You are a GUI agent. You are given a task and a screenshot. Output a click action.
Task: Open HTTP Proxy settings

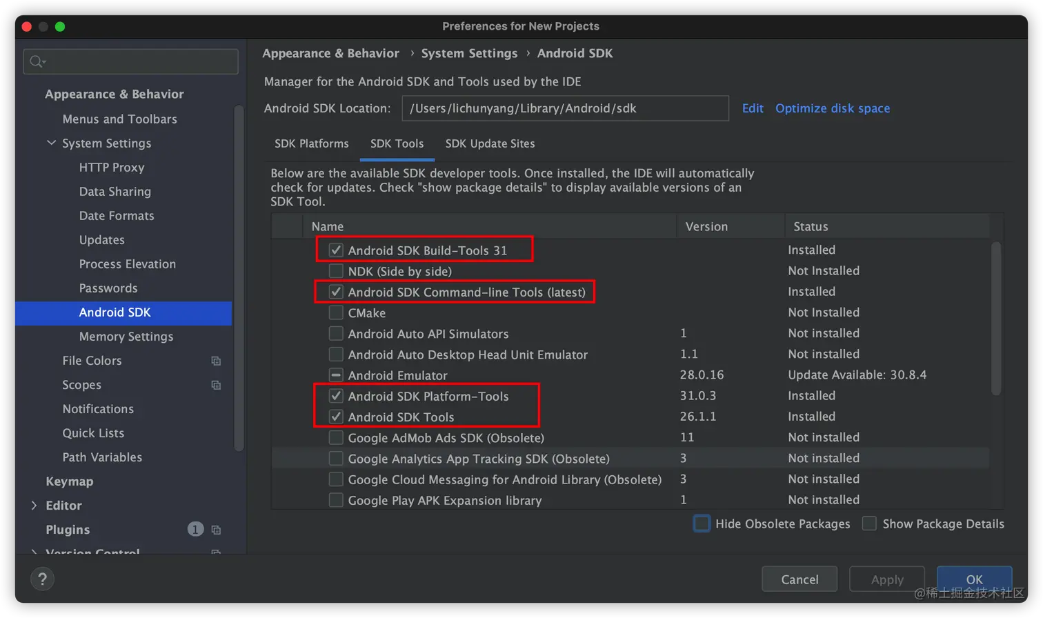[112, 167]
